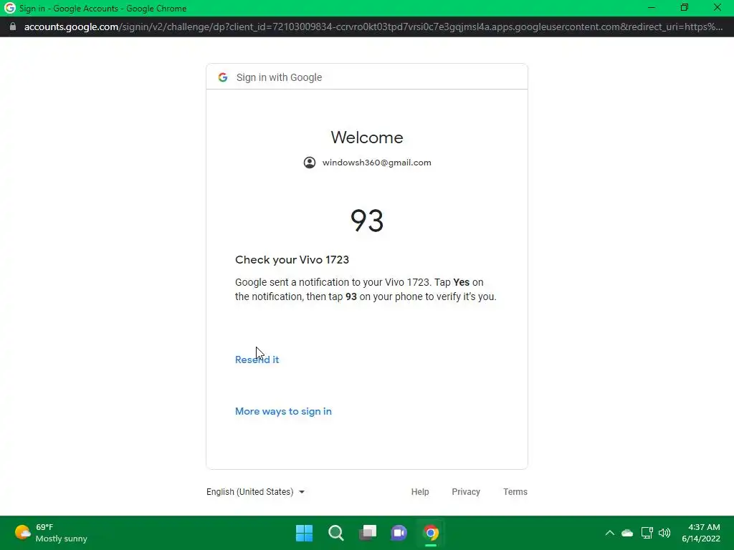734x550 pixels.
Task: Restore down the Chrome window
Action: pyautogui.click(x=685, y=7)
